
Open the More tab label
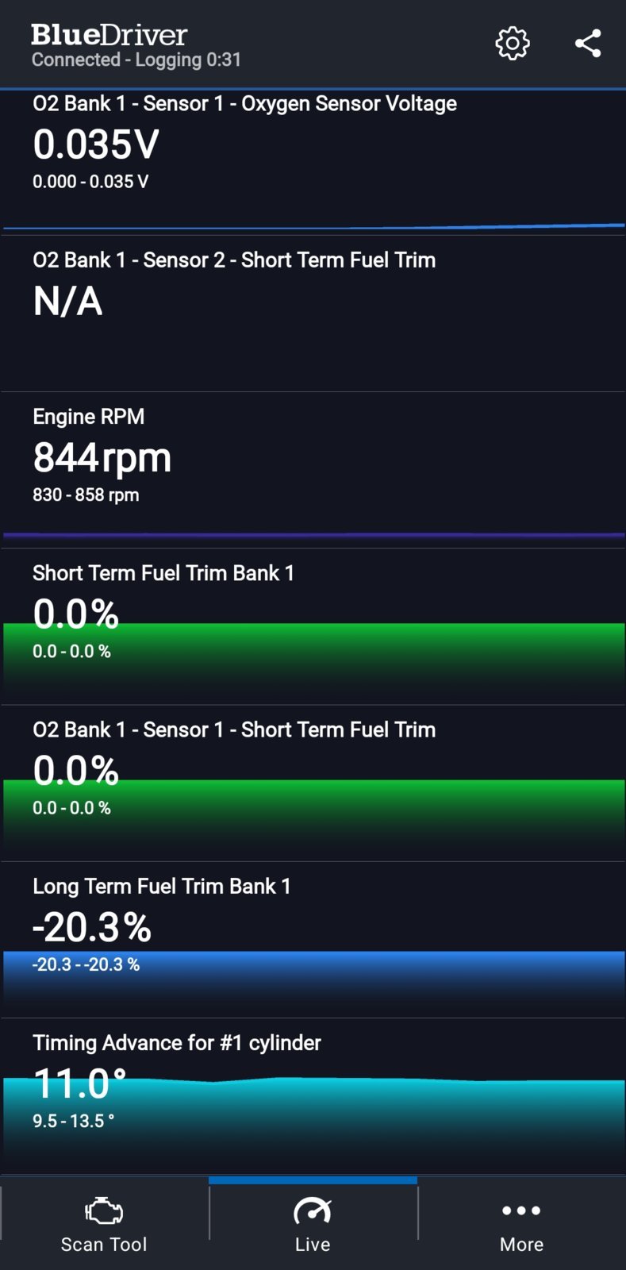pos(521,1244)
